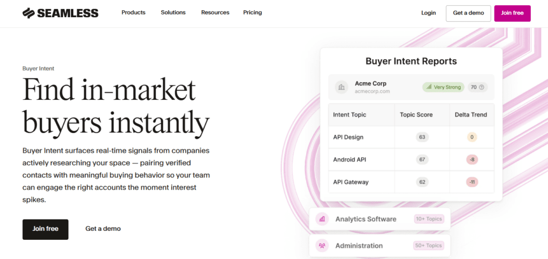Click the 10+ Topics badge
Viewport: 548px width, 259px height.
point(428,219)
